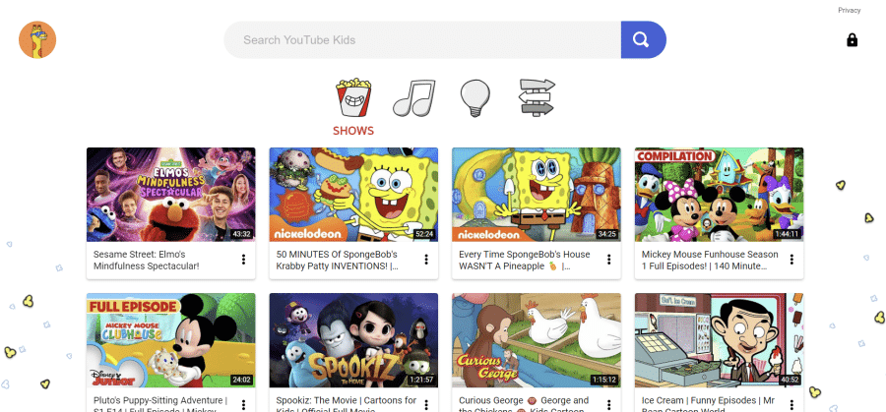Play Mickey Mouse Clubhouse full episode thumbnail
The height and width of the screenshot is (412, 886).
(x=170, y=340)
